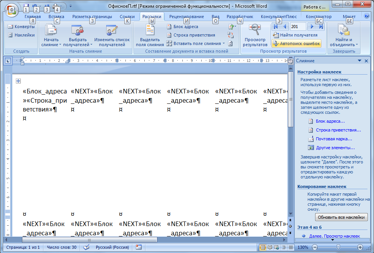Open the Rules dropdown in ribbon
Image resolution: width=374 pixels, height=253 pixels.
click(232, 27)
